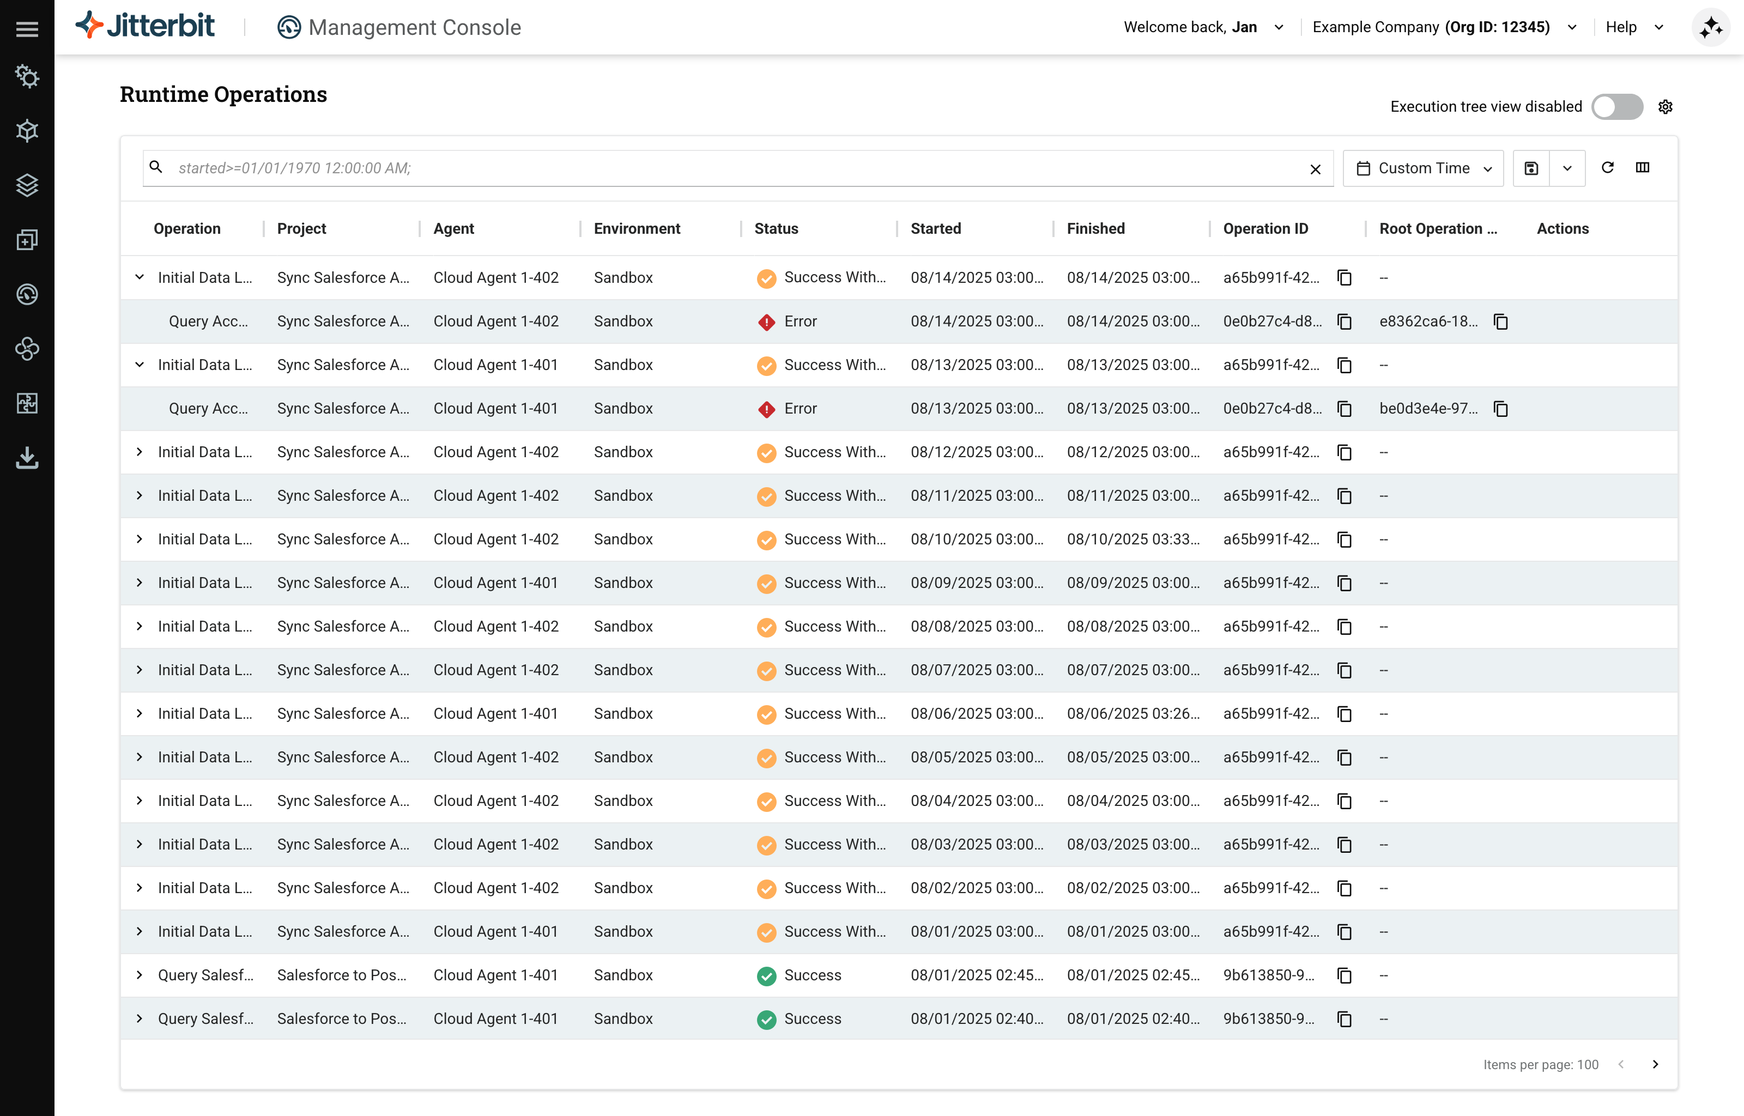This screenshot has height=1116, width=1744.
Task: Open the Custom Time dropdown
Action: (1422, 167)
